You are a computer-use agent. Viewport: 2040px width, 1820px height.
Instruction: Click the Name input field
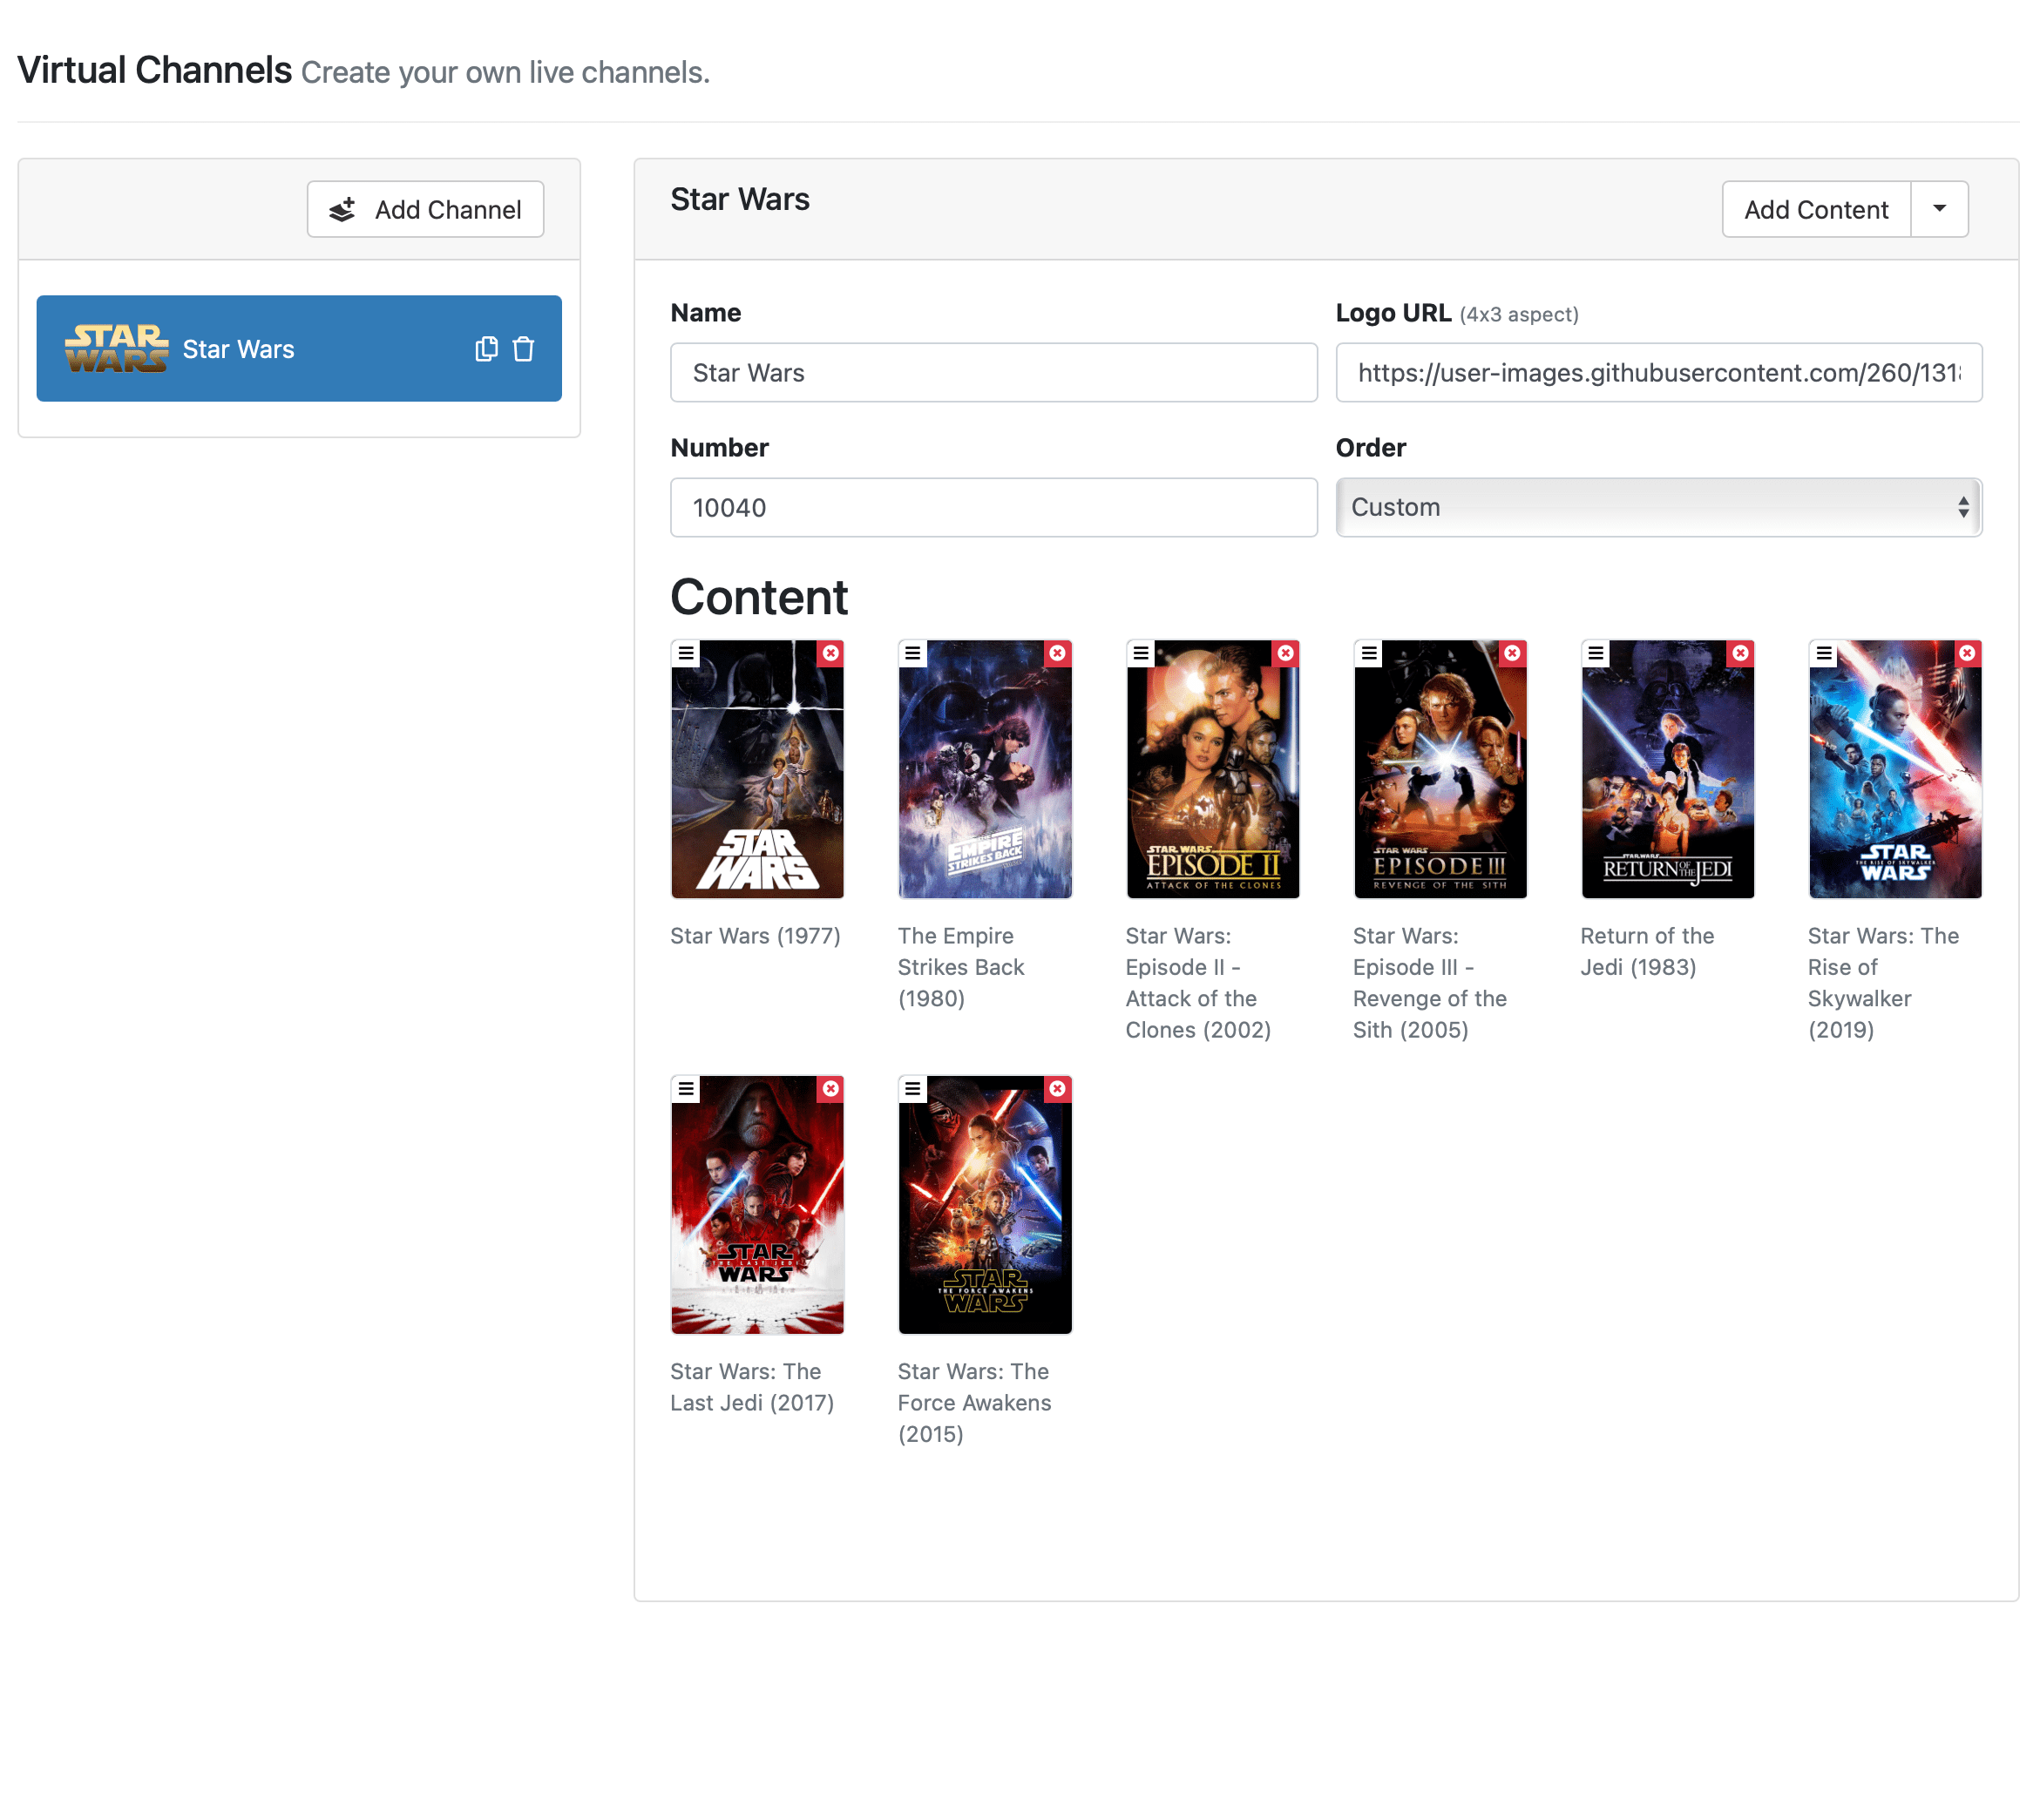pos(993,372)
